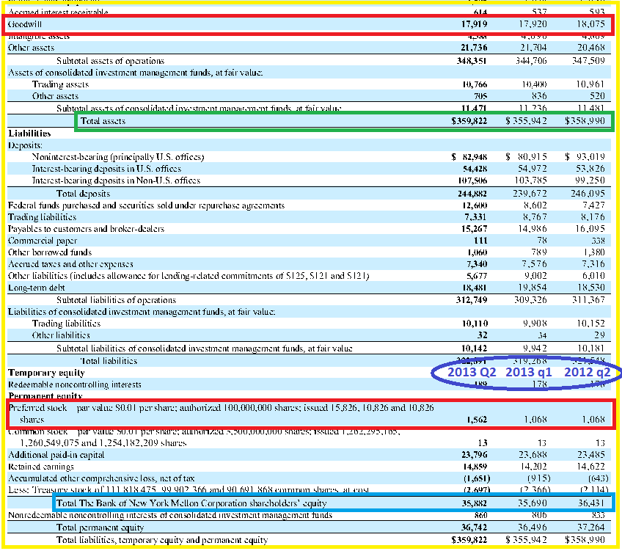The width and height of the screenshot is (622, 551).
Task: Click Accrued taxes value 7,576
Action: pos(534,264)
